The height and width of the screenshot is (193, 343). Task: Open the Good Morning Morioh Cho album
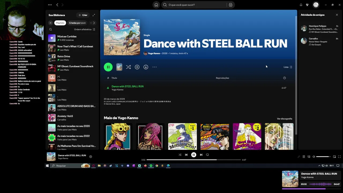coord(182,136)
